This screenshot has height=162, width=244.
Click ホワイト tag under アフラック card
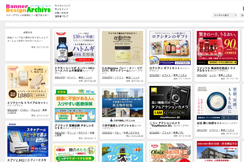[x=83, y=132]
